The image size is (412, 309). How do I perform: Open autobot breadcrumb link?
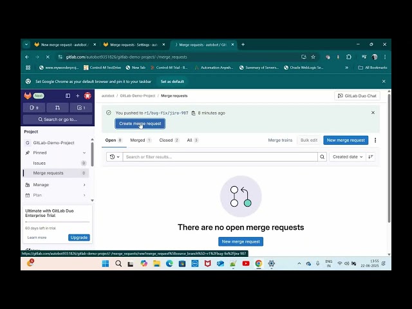(108, 96)
